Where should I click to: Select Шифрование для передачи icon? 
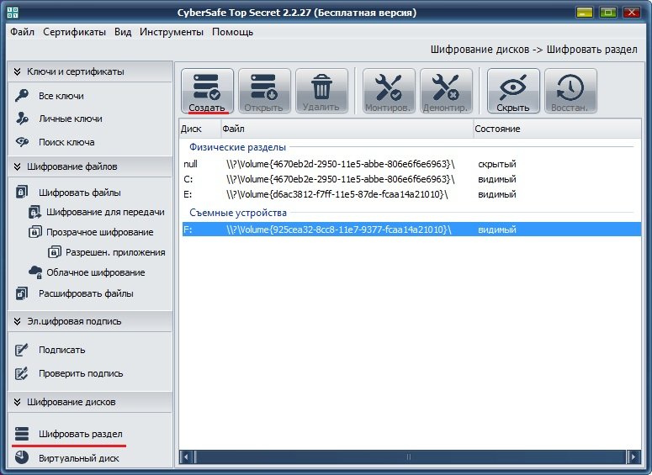click(35, 212)
